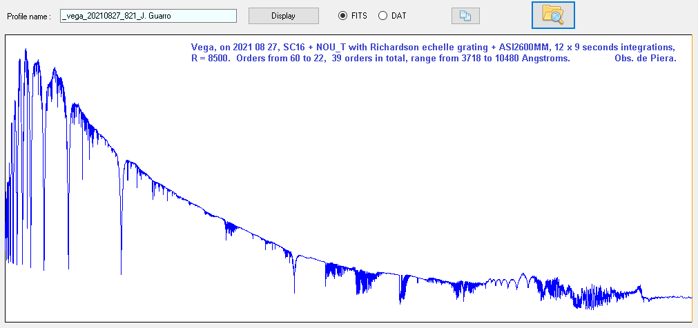Select the DAT radio button

click(382, 16)
